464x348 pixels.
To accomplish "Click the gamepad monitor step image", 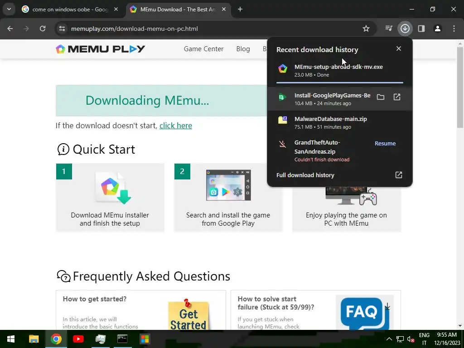I will (351, 196).
